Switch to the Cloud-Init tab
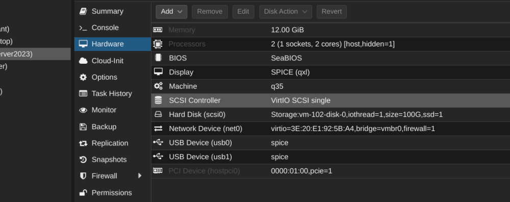 click(x=113, y=61)
